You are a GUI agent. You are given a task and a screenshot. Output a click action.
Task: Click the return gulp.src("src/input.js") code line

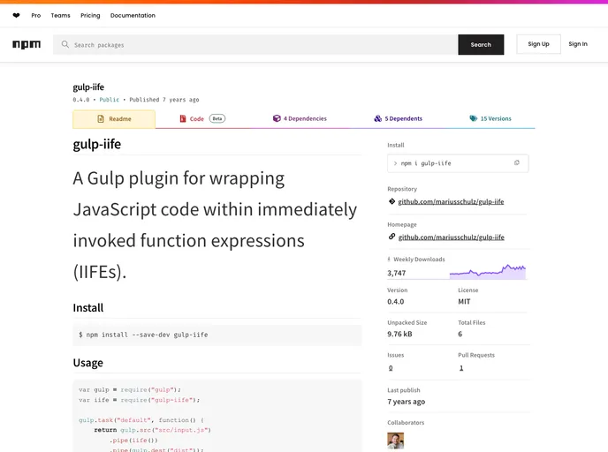pyautogui.click(x=152, y=430)
